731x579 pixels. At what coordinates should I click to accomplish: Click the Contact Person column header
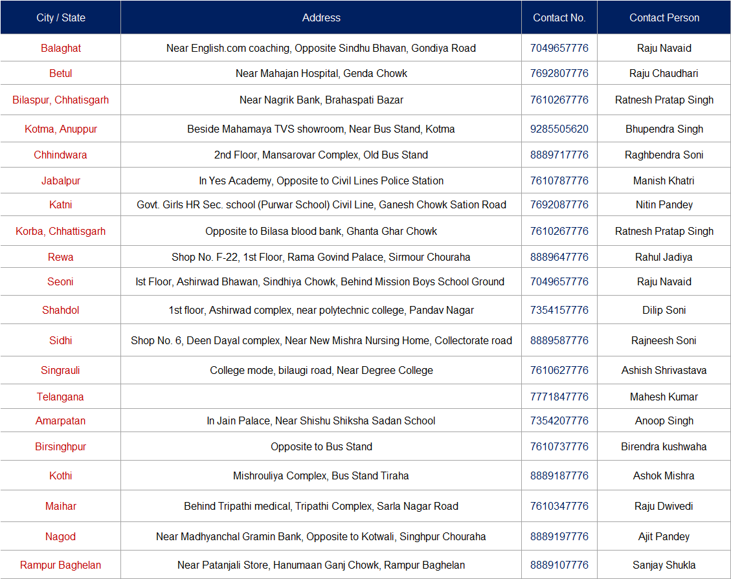point(664,18)
